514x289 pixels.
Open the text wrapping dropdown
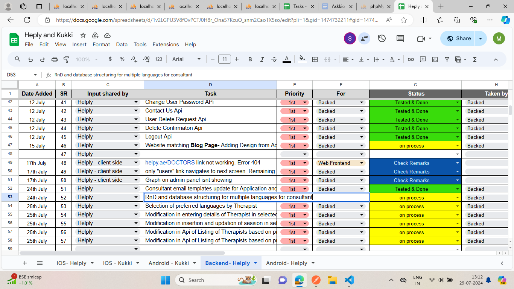click(379, 59)
